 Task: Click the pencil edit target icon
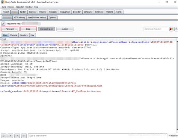point(3,24)
